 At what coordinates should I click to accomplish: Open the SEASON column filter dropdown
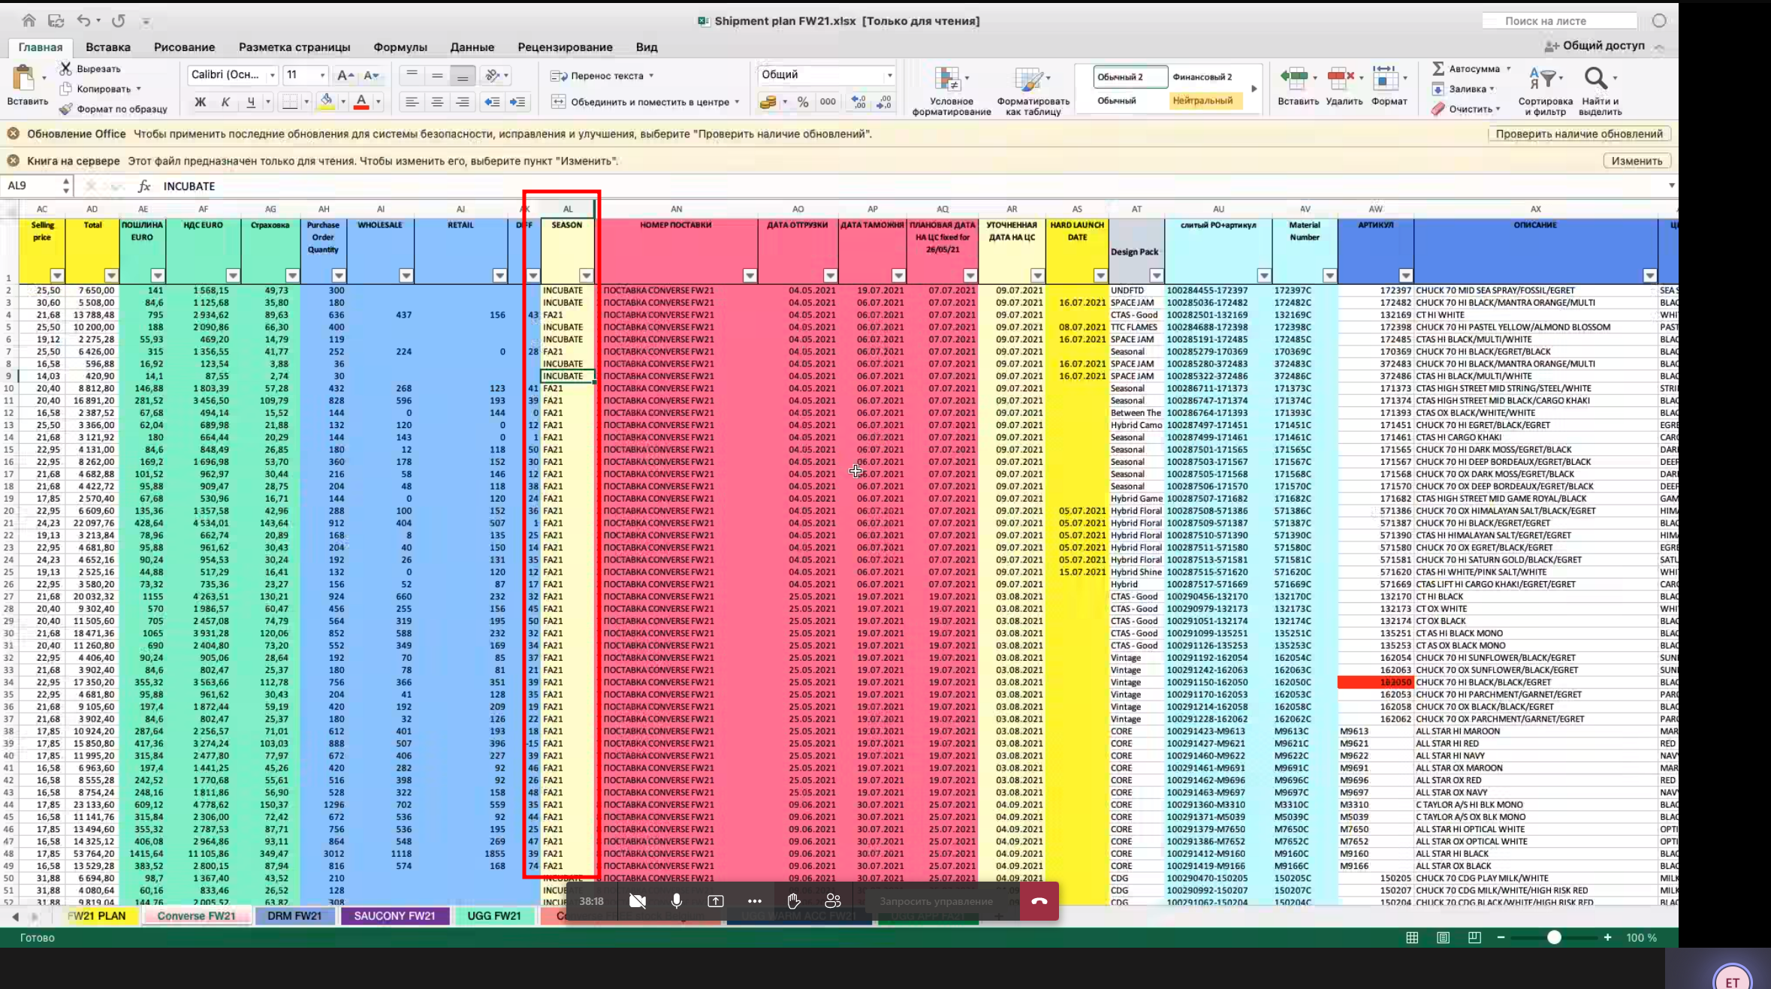click(586, 276)
